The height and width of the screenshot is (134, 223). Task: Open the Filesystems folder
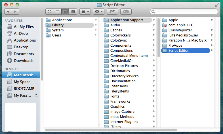[x=127, y=91]
